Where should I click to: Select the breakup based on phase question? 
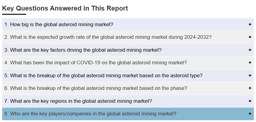[96, 88]
